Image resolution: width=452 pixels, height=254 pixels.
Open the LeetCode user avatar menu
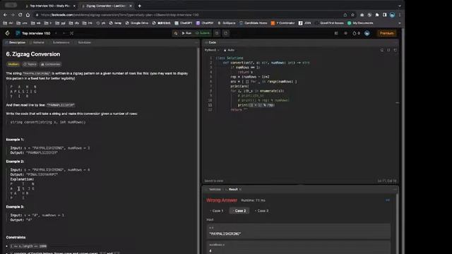coord(367,33)
